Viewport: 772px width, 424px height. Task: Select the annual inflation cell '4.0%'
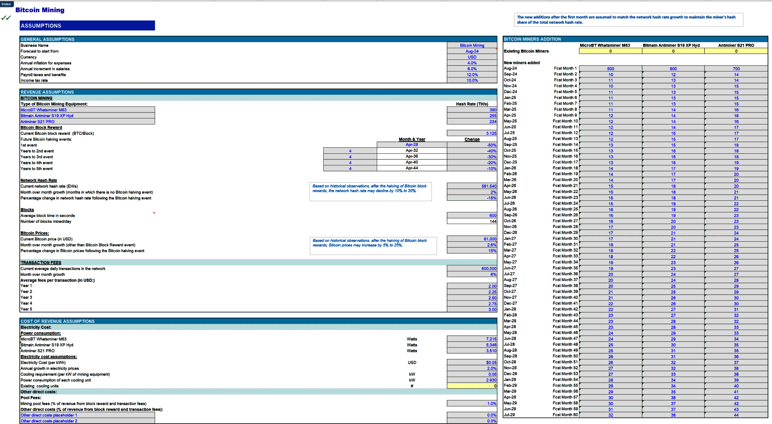(472, 63)
